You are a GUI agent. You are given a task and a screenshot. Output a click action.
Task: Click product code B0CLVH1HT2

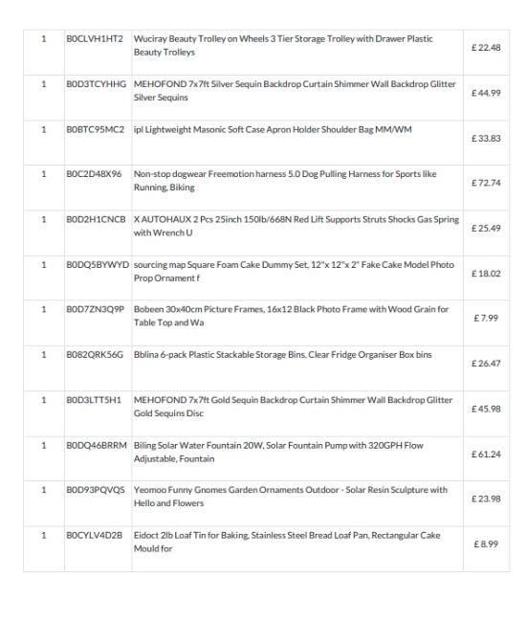point(95,39)
